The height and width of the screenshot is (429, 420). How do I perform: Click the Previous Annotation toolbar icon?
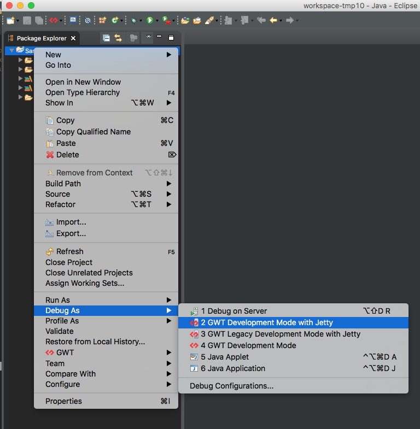point(244,21)
